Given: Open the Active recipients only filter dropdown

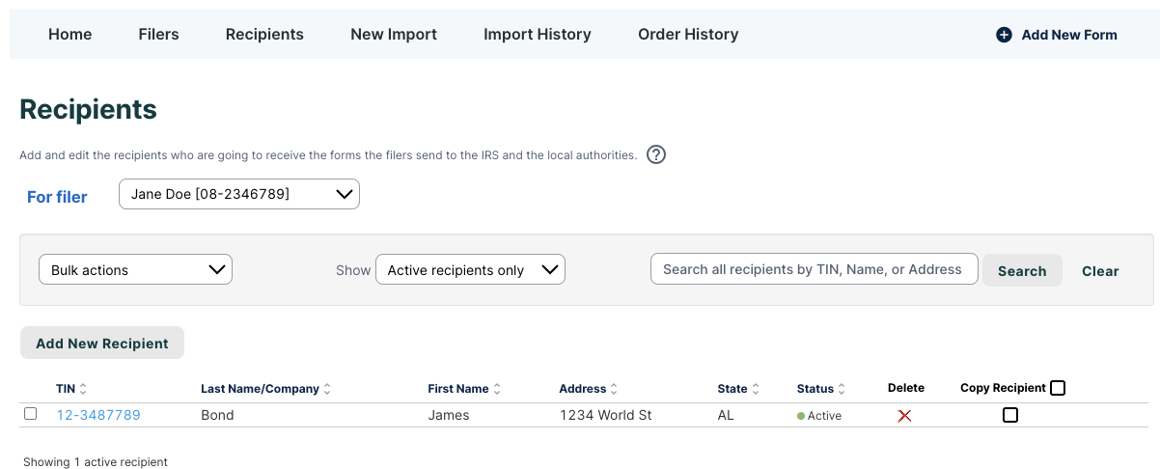Looking at the screenshot, I should click(470, 270).
